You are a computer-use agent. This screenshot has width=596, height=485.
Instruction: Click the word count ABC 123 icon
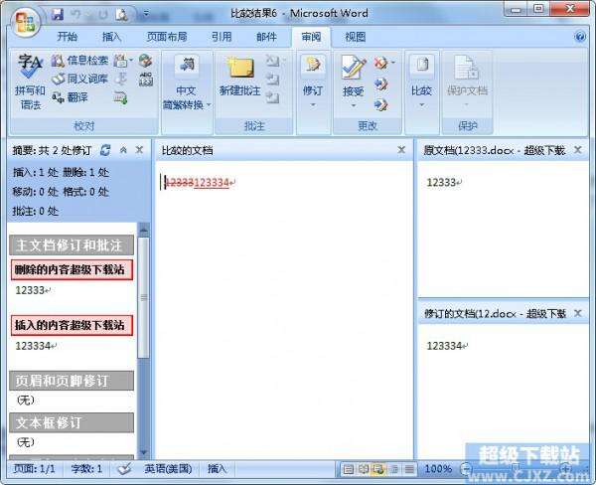click(146, 80)
